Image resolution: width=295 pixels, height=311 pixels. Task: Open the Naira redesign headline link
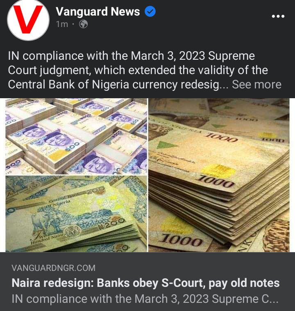(145, 283)
